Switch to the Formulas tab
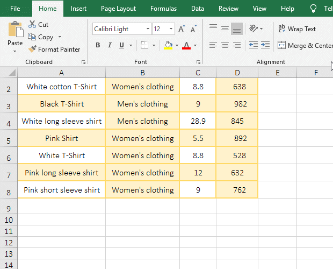The width and height of the screenshot is (333, 269). (163, 9)
